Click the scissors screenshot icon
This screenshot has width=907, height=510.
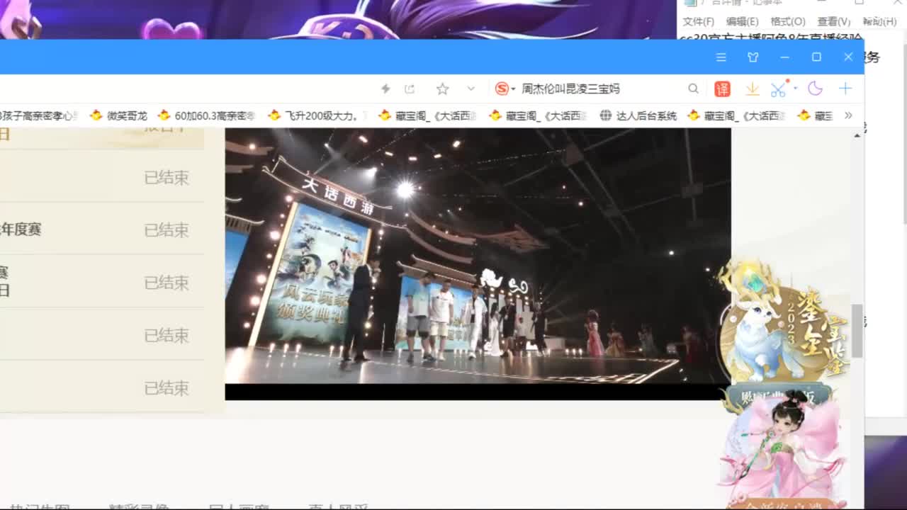point(778,89)
